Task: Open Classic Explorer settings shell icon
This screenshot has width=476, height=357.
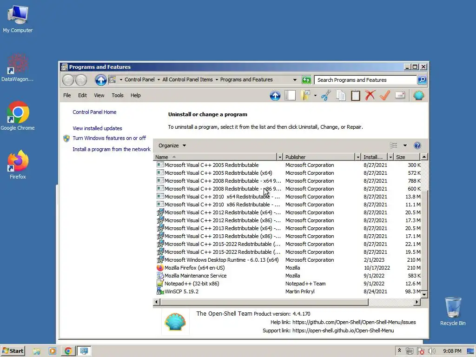Action: tap(419, 96)
